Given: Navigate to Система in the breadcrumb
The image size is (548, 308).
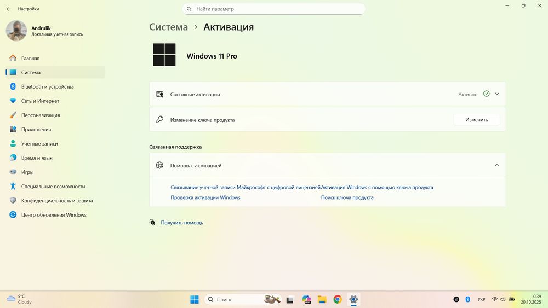Looking at the screenshot, I should click(168, 27).
